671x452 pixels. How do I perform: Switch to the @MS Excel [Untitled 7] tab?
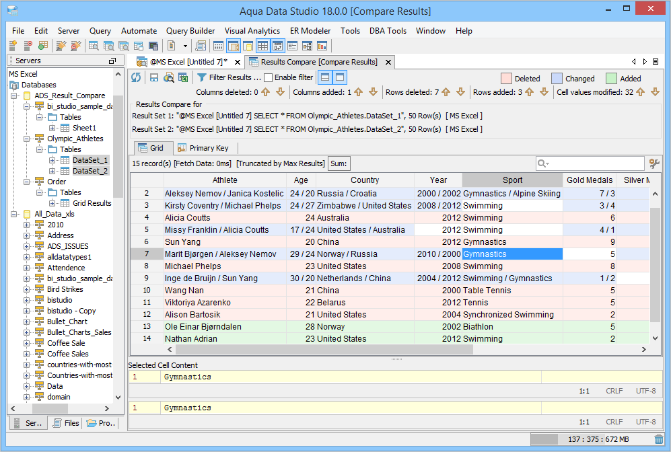188,62
